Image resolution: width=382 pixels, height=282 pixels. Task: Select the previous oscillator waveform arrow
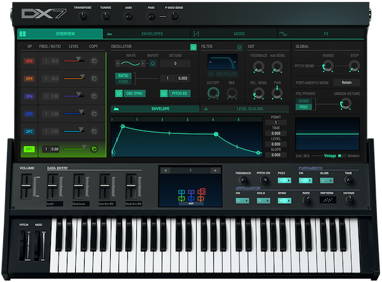click(x=118, y=64)
